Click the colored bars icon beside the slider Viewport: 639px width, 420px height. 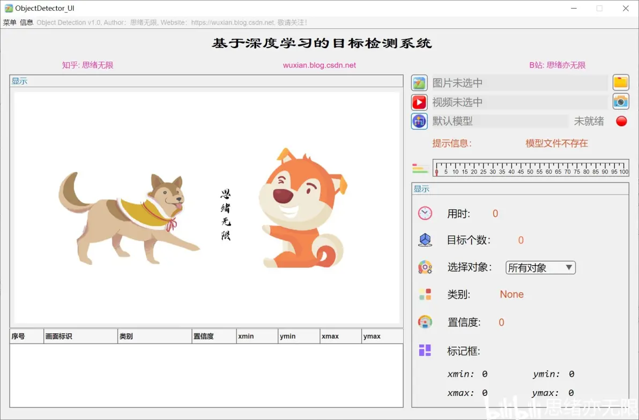(420, 169)
